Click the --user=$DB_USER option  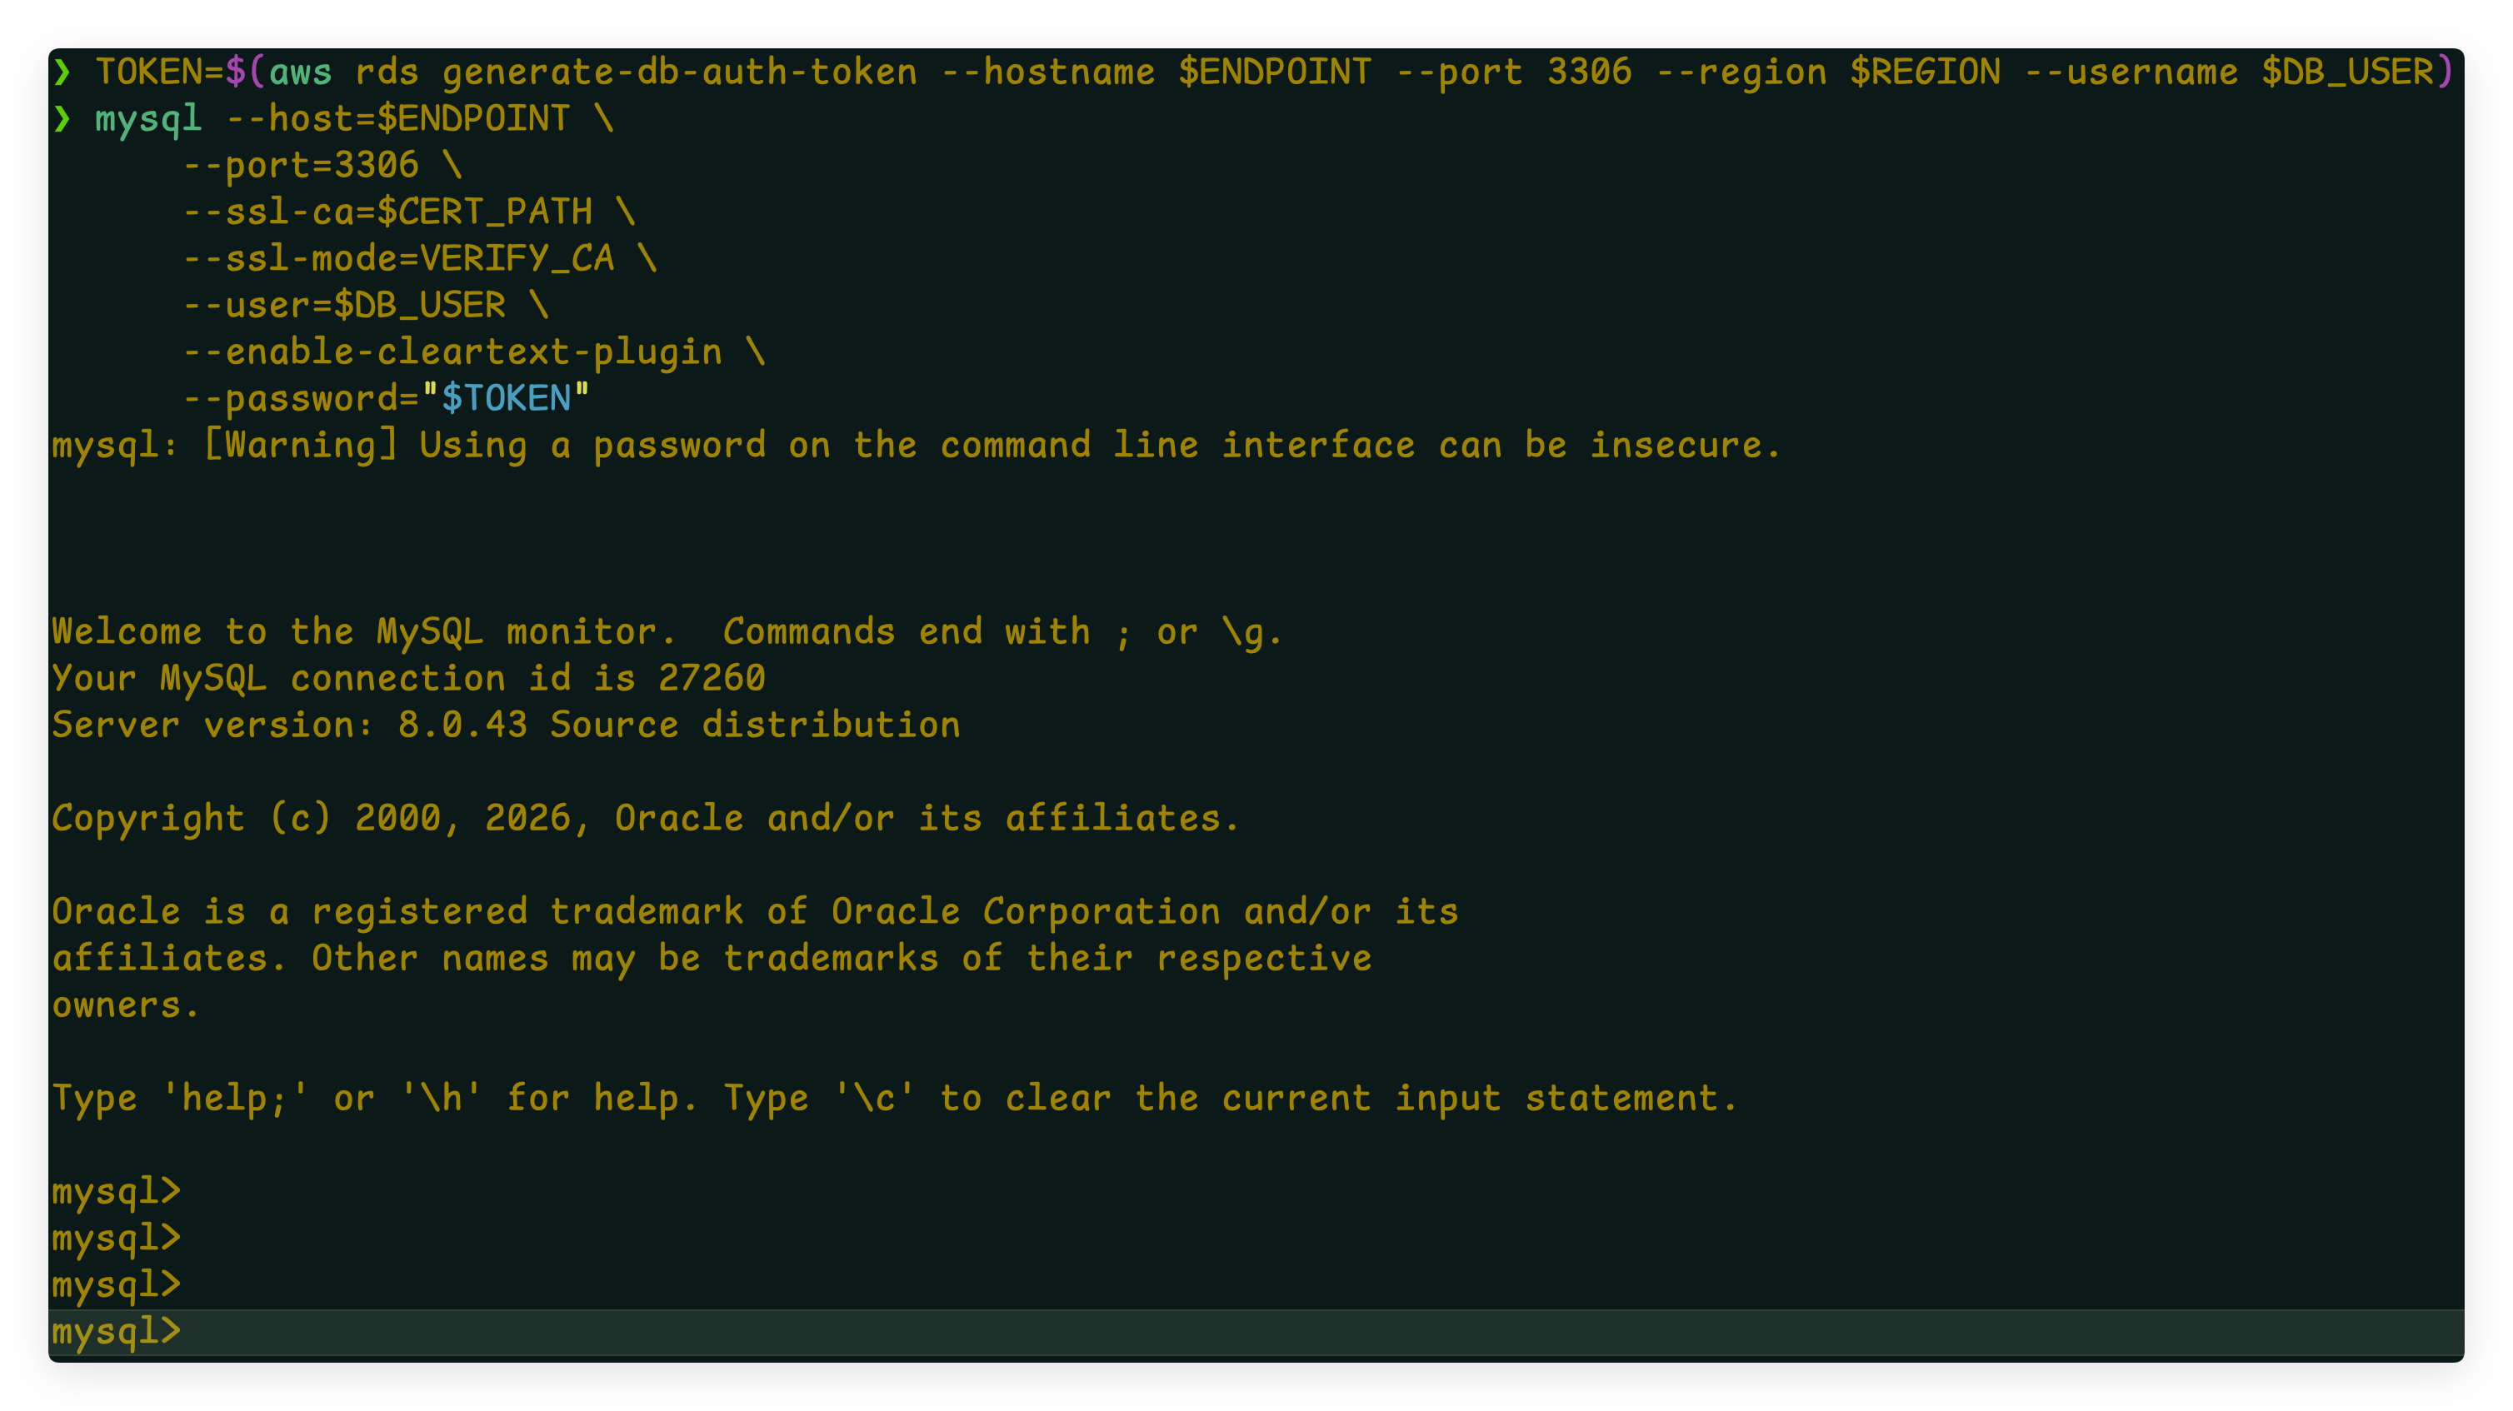click(x=345, y=305)
